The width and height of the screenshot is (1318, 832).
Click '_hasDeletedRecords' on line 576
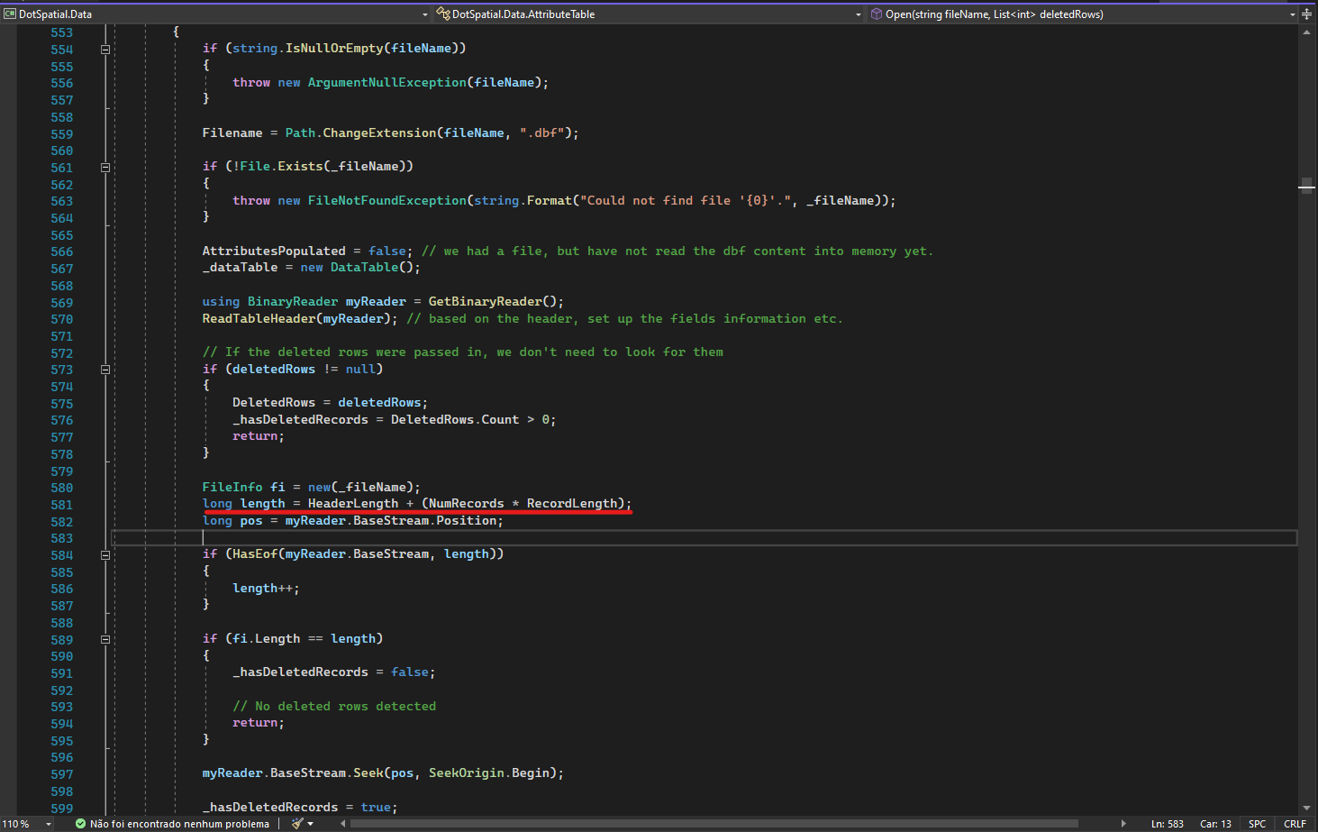pyautogui.click(x=301, y=419)
